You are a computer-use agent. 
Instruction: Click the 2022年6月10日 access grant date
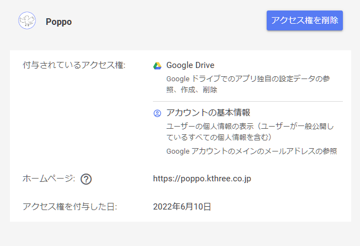coord(182,206)
